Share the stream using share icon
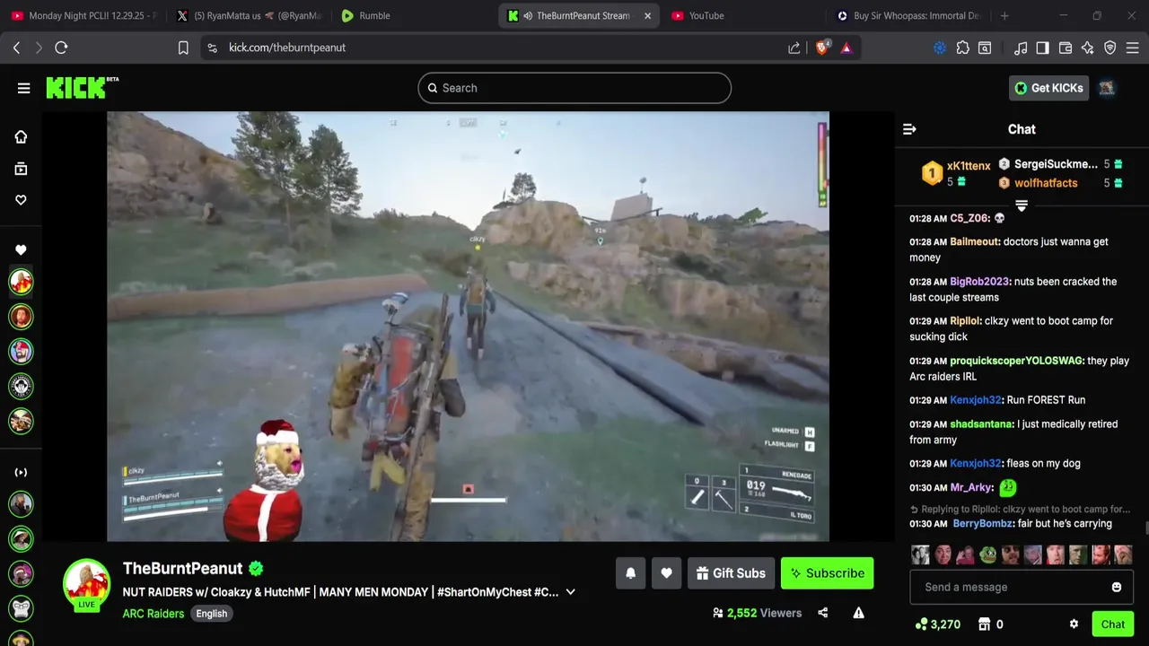 (x=822, y=613)
